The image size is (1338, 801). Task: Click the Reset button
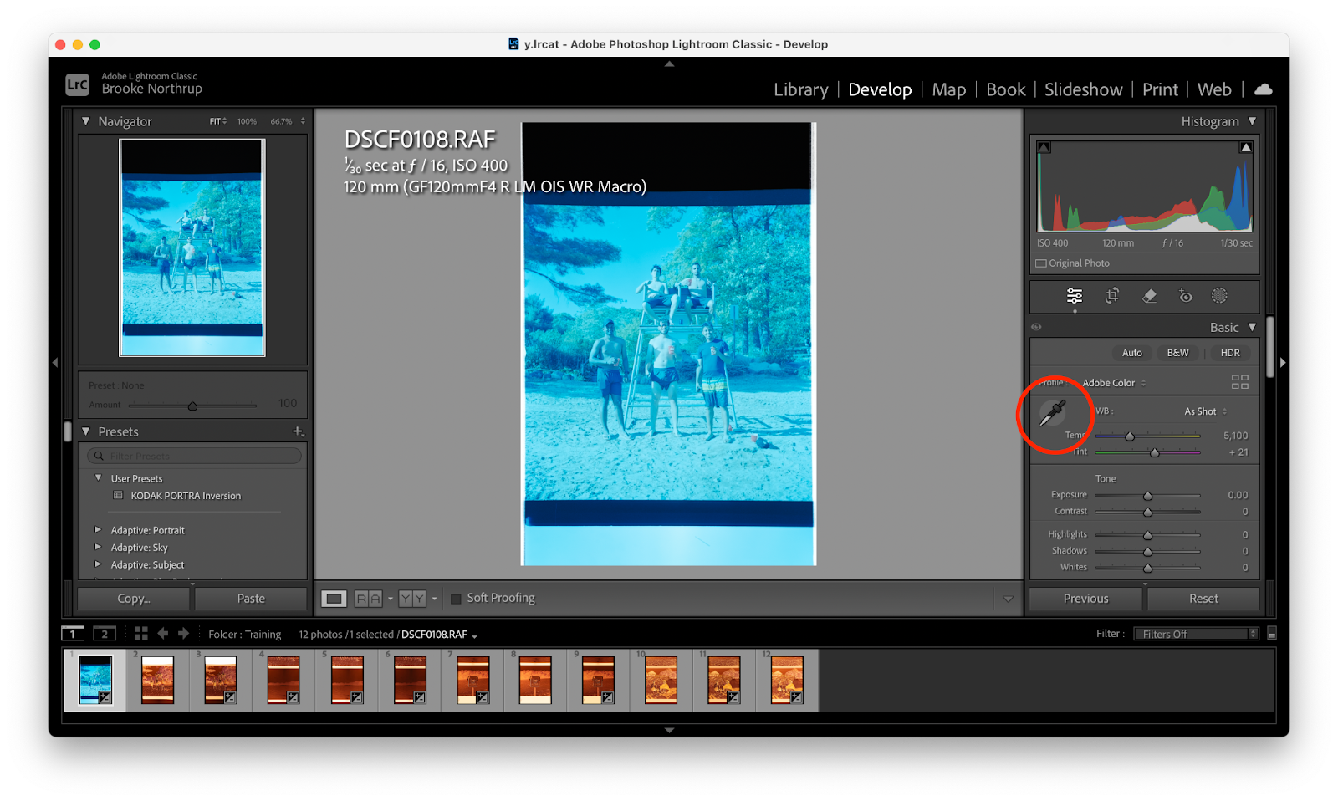pos(1203,599)
